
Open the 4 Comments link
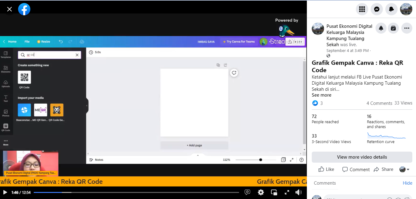coord(379,103)
